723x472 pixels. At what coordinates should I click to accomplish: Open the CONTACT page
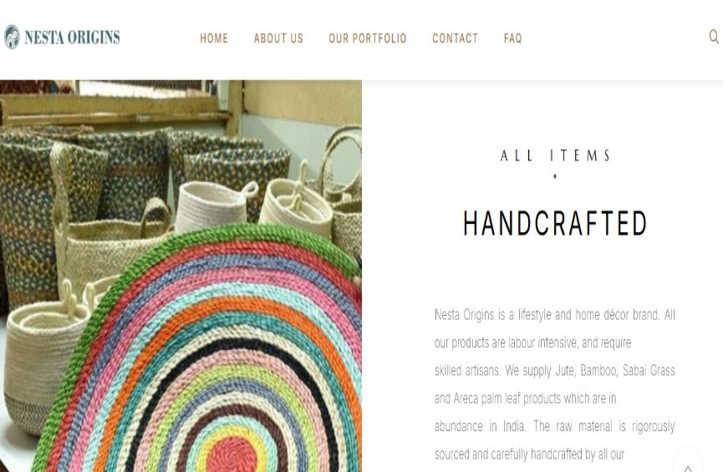coord(455,38)
